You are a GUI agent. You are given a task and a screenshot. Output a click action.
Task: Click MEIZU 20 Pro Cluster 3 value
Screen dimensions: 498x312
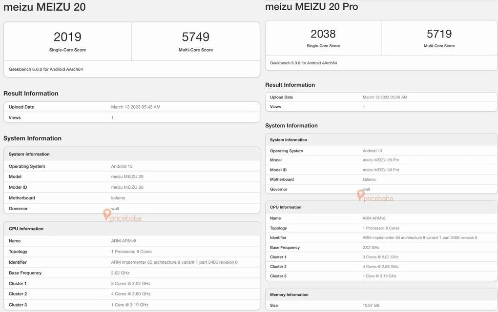pos(379,276)
